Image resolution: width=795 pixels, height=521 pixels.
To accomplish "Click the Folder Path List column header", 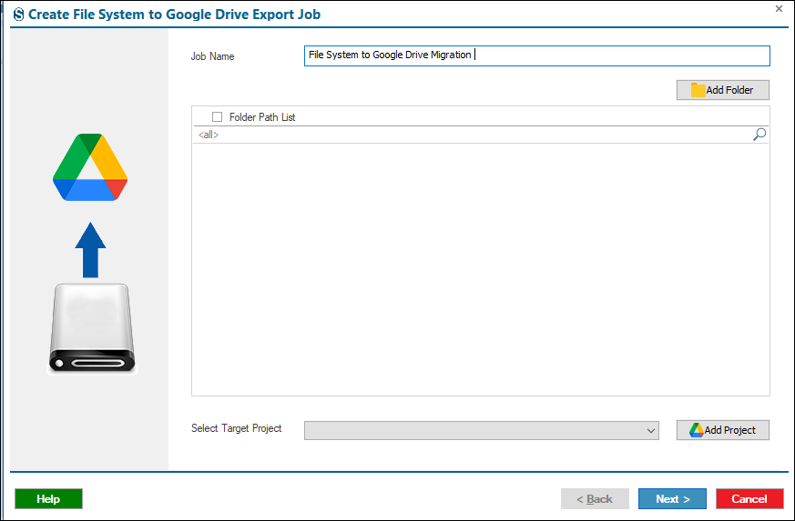I will [x=262, y=117].
